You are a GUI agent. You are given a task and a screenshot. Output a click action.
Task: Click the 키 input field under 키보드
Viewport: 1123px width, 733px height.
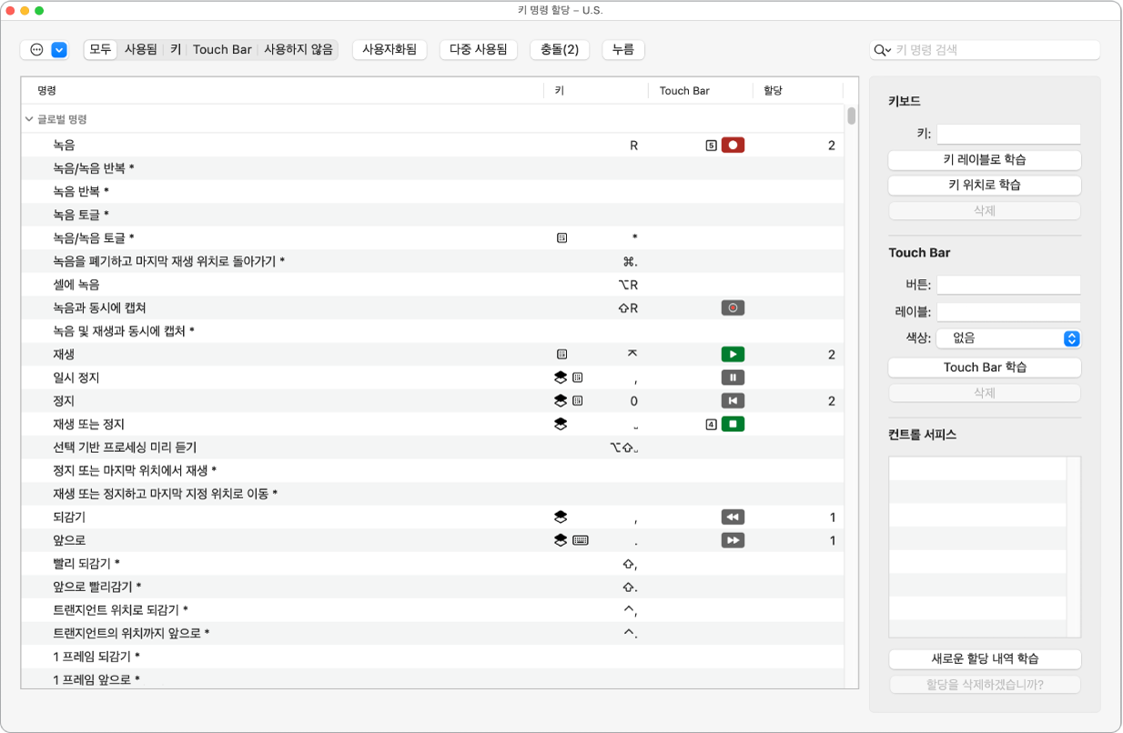[x=1009, y=134]
